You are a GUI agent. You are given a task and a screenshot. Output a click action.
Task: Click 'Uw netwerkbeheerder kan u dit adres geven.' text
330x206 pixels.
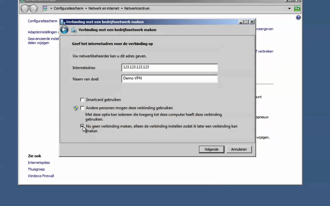pyautogui.click(x=109, y=56)
